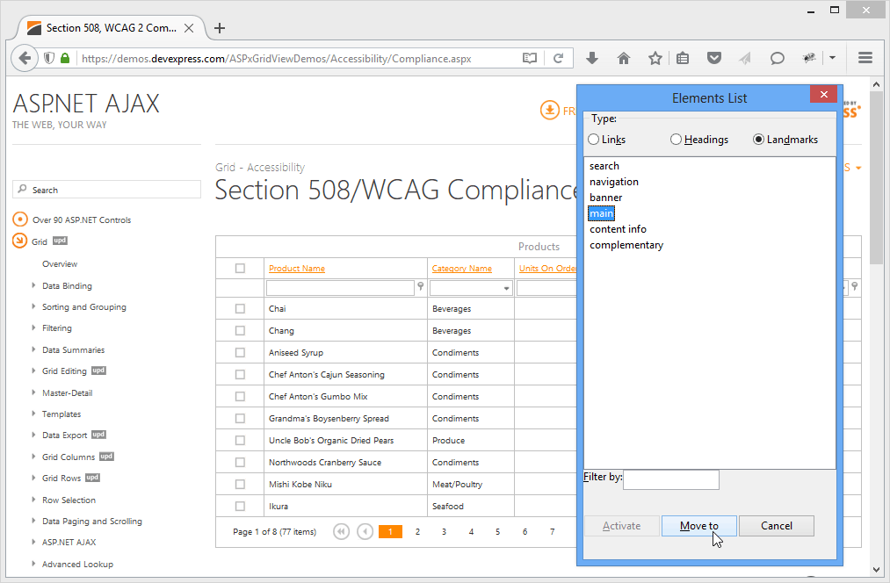This screenshot has width=890, height=583.
Task: Open the Category Name filter dropdown
Action: coord(507,286)
